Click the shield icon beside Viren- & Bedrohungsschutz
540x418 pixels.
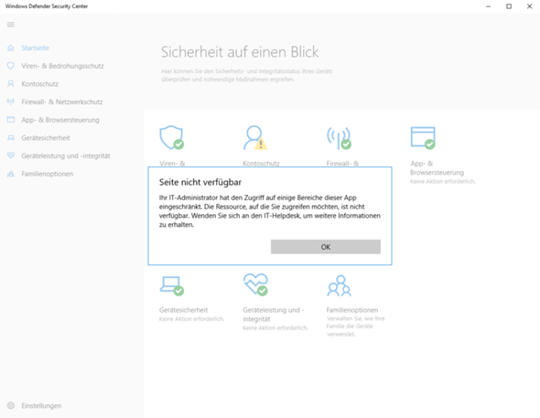(11, 66)
